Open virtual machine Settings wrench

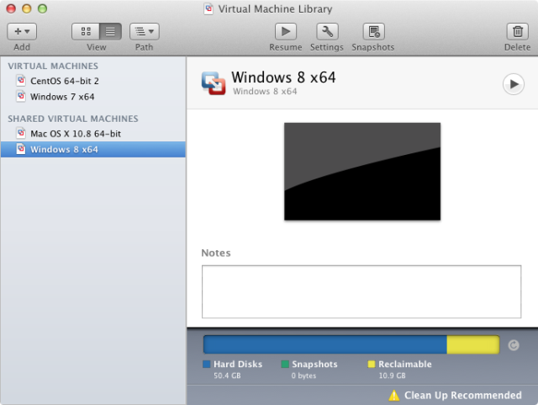[327, 32]
